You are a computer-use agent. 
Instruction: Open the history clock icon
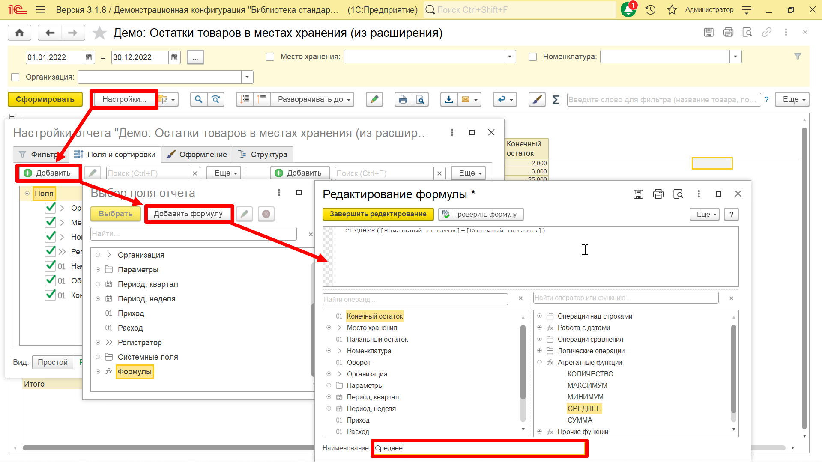[x=650, y=9]
